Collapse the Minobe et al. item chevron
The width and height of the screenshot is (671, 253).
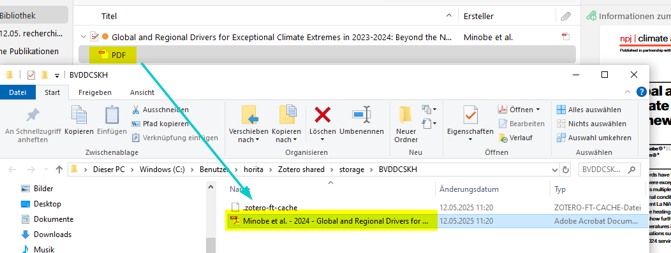(x=84, y=37)
